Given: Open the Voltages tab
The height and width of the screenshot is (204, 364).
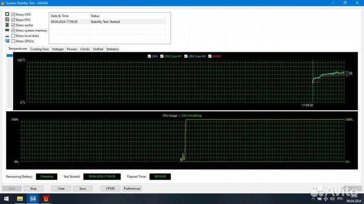Looking at the screenshot, I should click(58, 49).
